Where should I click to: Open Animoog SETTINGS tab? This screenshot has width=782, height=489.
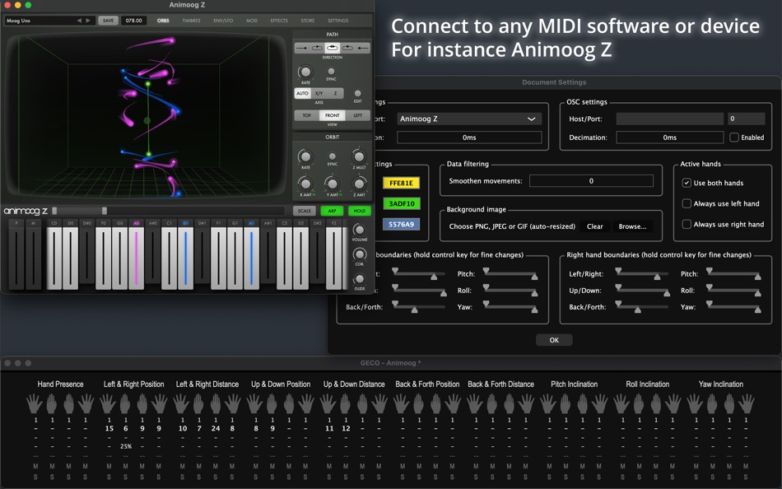click(338, 21)
